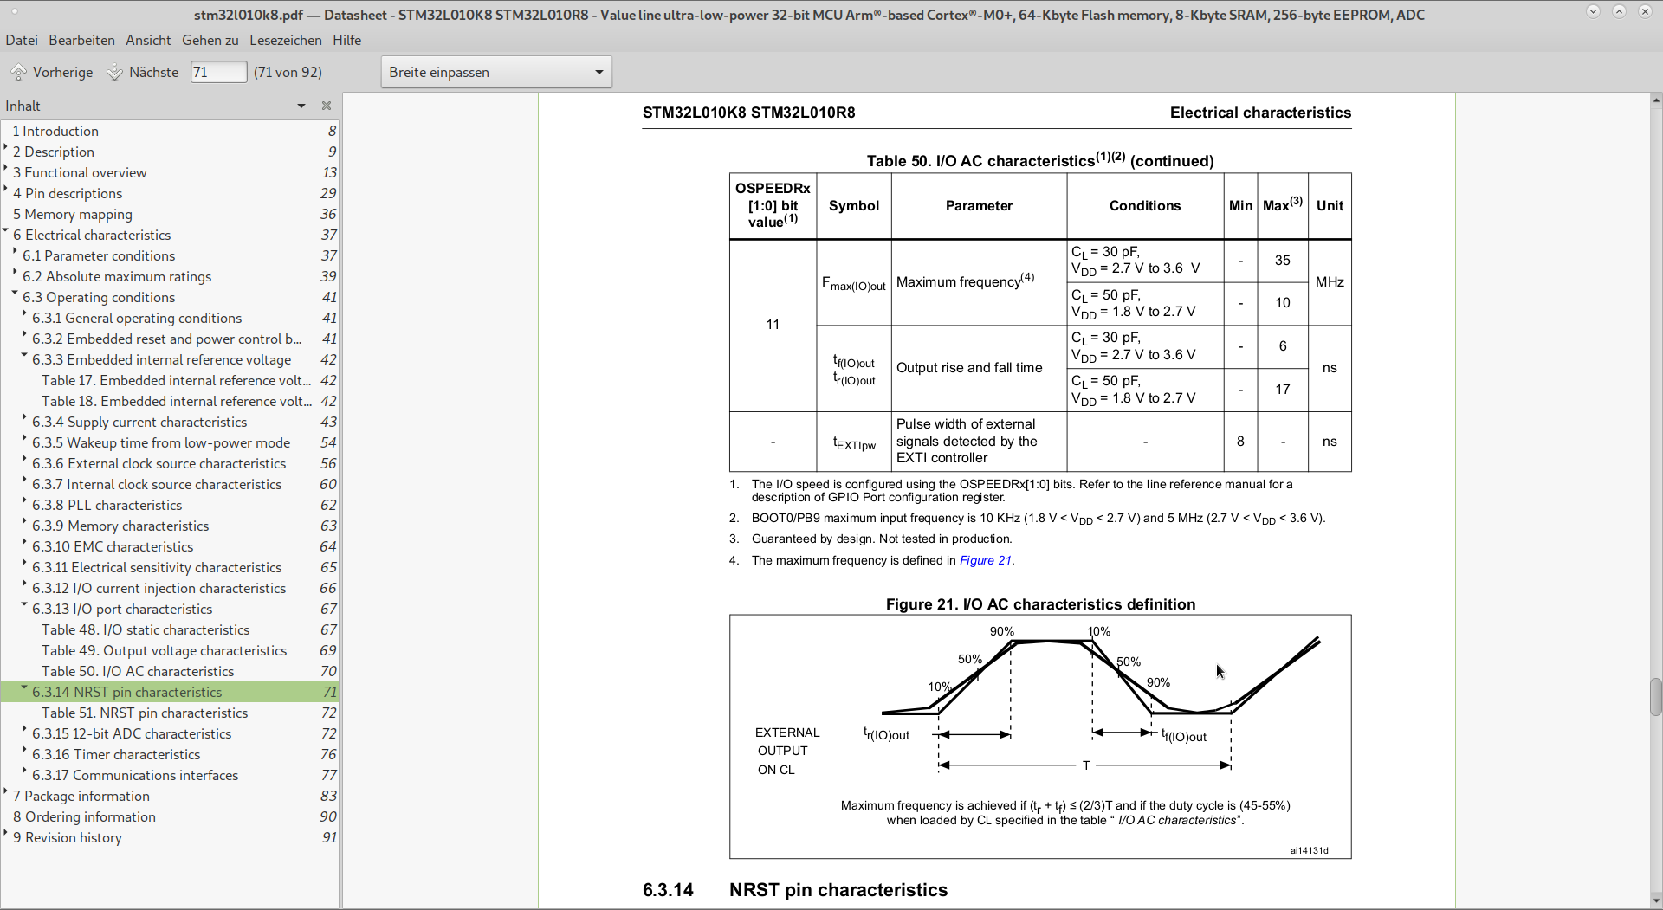Click the 6.3.14 NRST pin characteristics heading
This screenshot has width=1663, height=910.
795,890
